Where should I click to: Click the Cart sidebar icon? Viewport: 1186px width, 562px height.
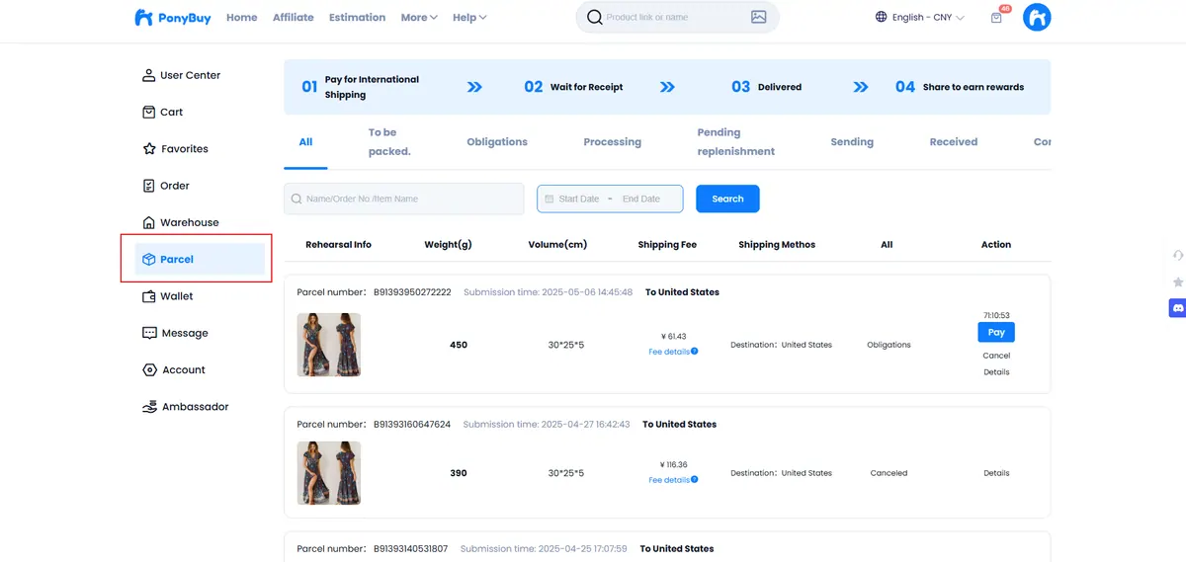(x=149, y=112)
